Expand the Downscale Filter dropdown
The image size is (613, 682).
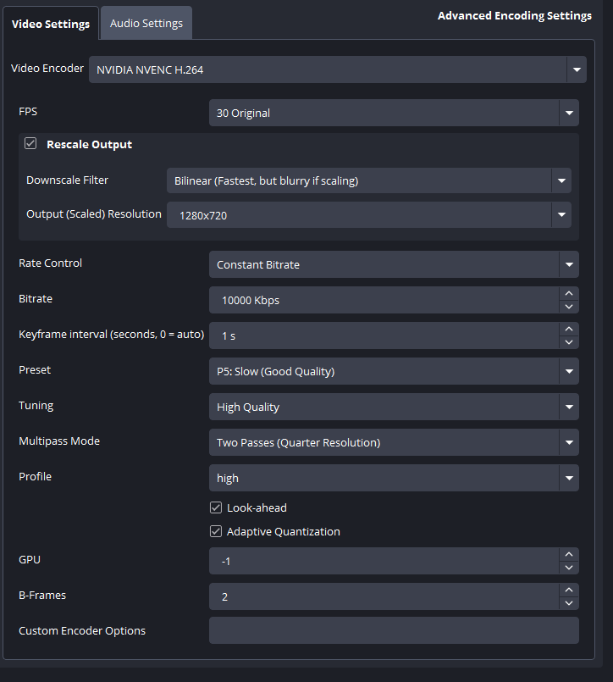(x=368, y=180)
